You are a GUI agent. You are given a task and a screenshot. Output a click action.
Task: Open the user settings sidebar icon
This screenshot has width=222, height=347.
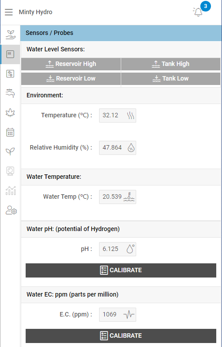tap(11, 210)
